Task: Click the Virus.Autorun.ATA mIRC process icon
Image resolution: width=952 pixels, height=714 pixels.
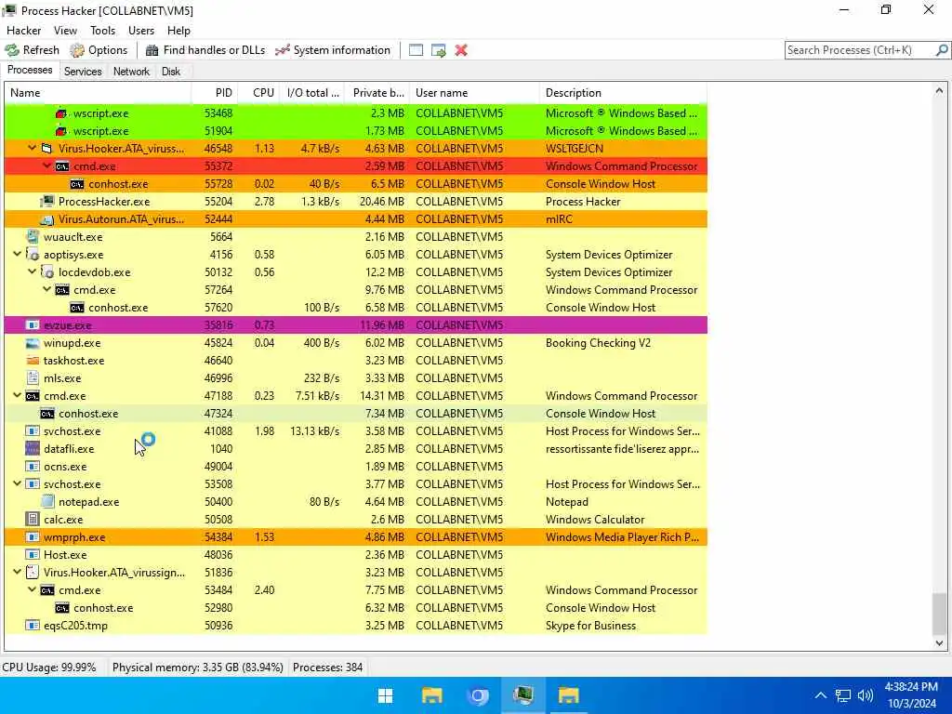Action: point(46,219)
